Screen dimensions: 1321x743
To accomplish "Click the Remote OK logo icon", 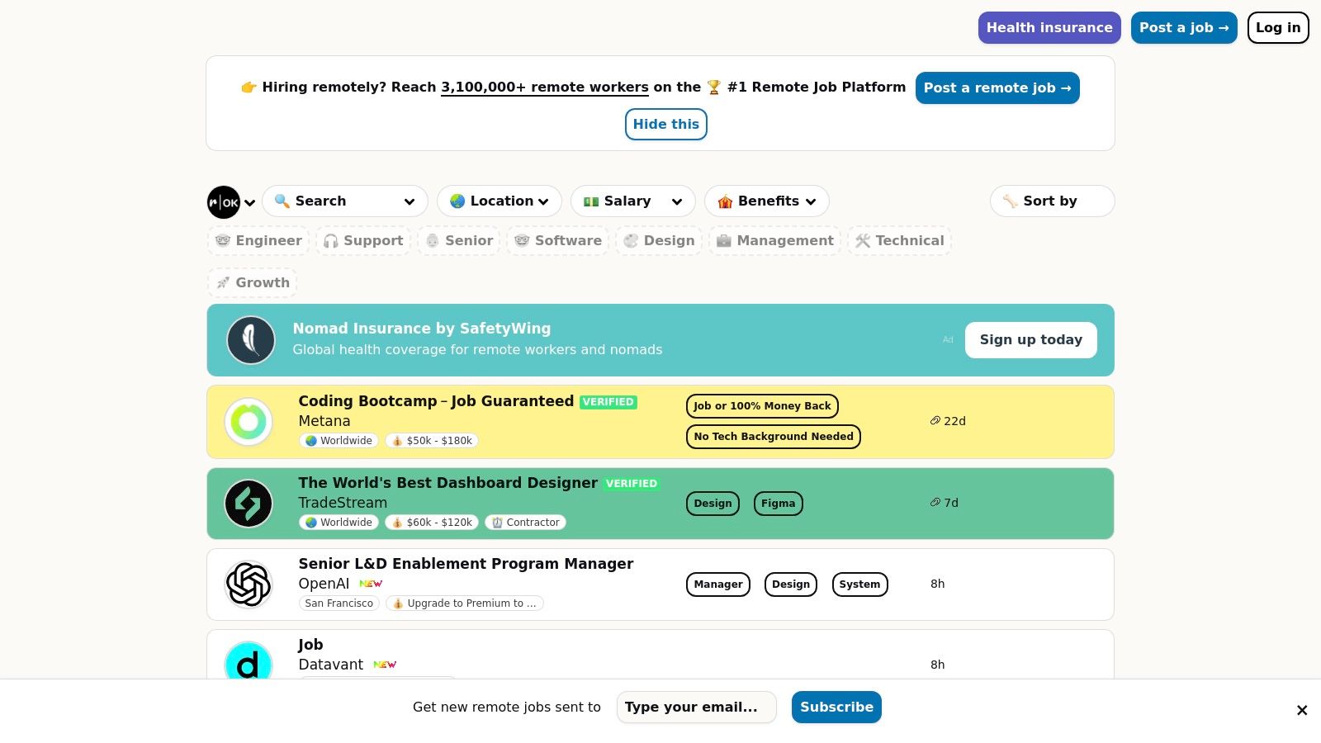I will (x=224, y=202).
